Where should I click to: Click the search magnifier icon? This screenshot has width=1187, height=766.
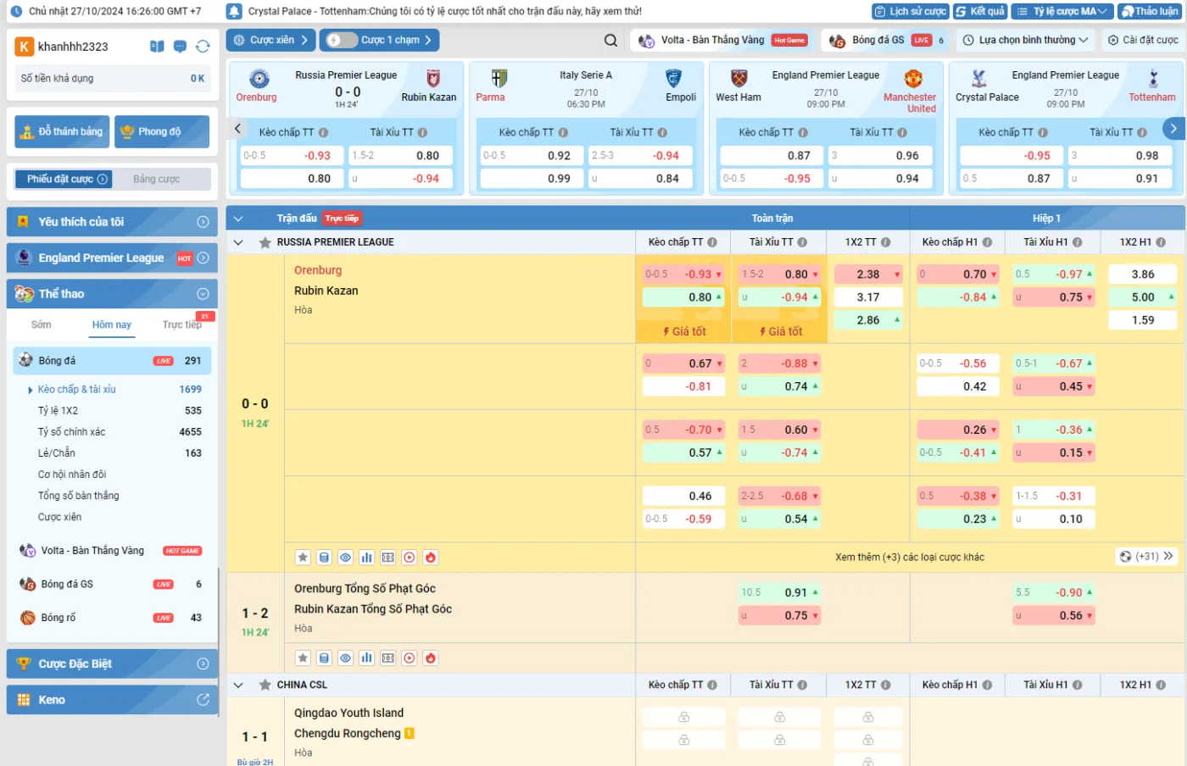[x=610, y=40]
